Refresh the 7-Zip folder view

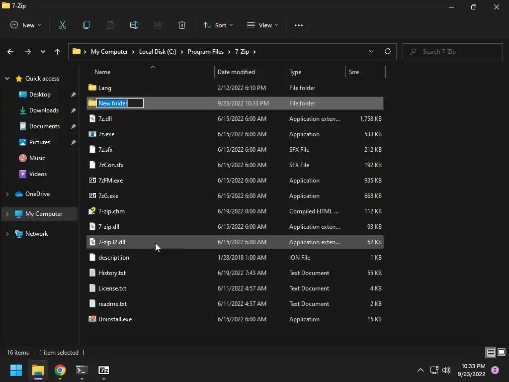(388, 51)
